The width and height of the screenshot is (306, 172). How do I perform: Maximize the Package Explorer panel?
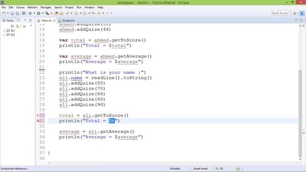pos(30,20)
